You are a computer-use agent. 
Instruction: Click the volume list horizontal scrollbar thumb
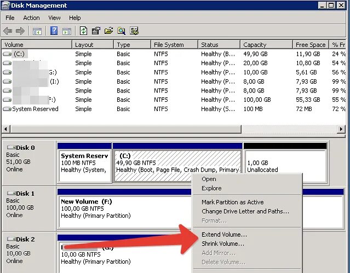126,129
